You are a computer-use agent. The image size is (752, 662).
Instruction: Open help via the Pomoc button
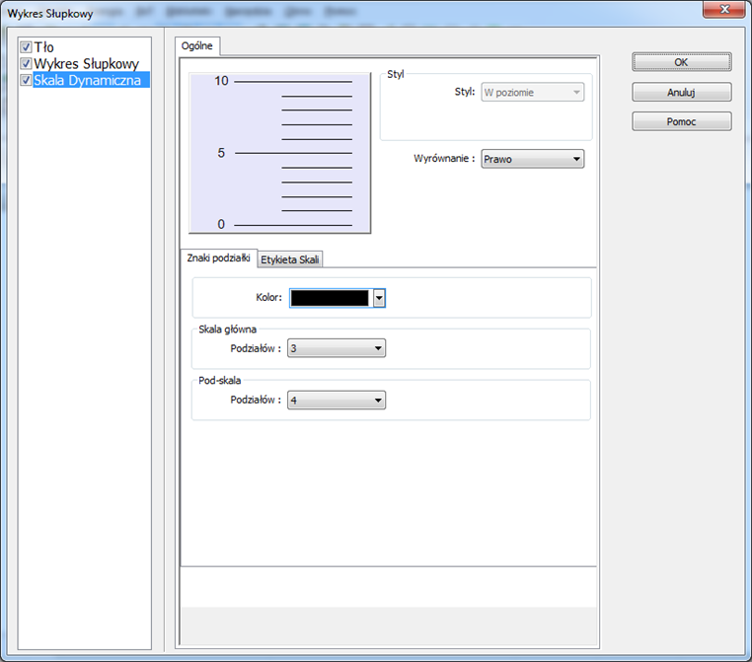coord(682,121)
